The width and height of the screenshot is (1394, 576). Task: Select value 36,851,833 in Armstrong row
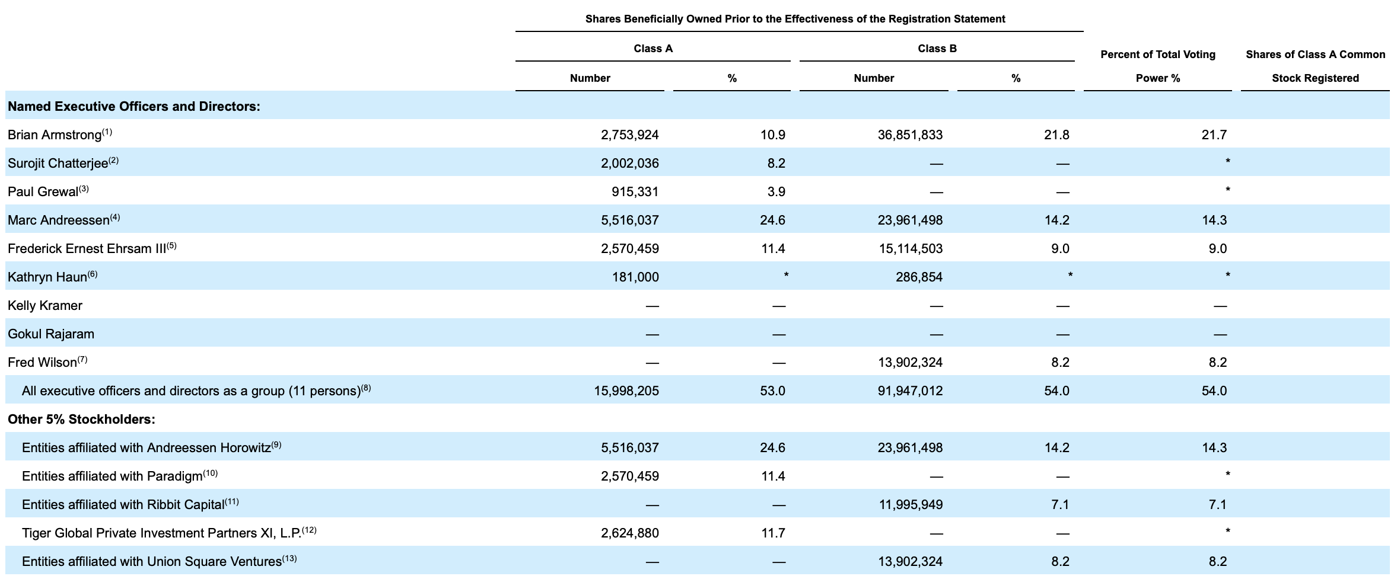coord(910,135)
